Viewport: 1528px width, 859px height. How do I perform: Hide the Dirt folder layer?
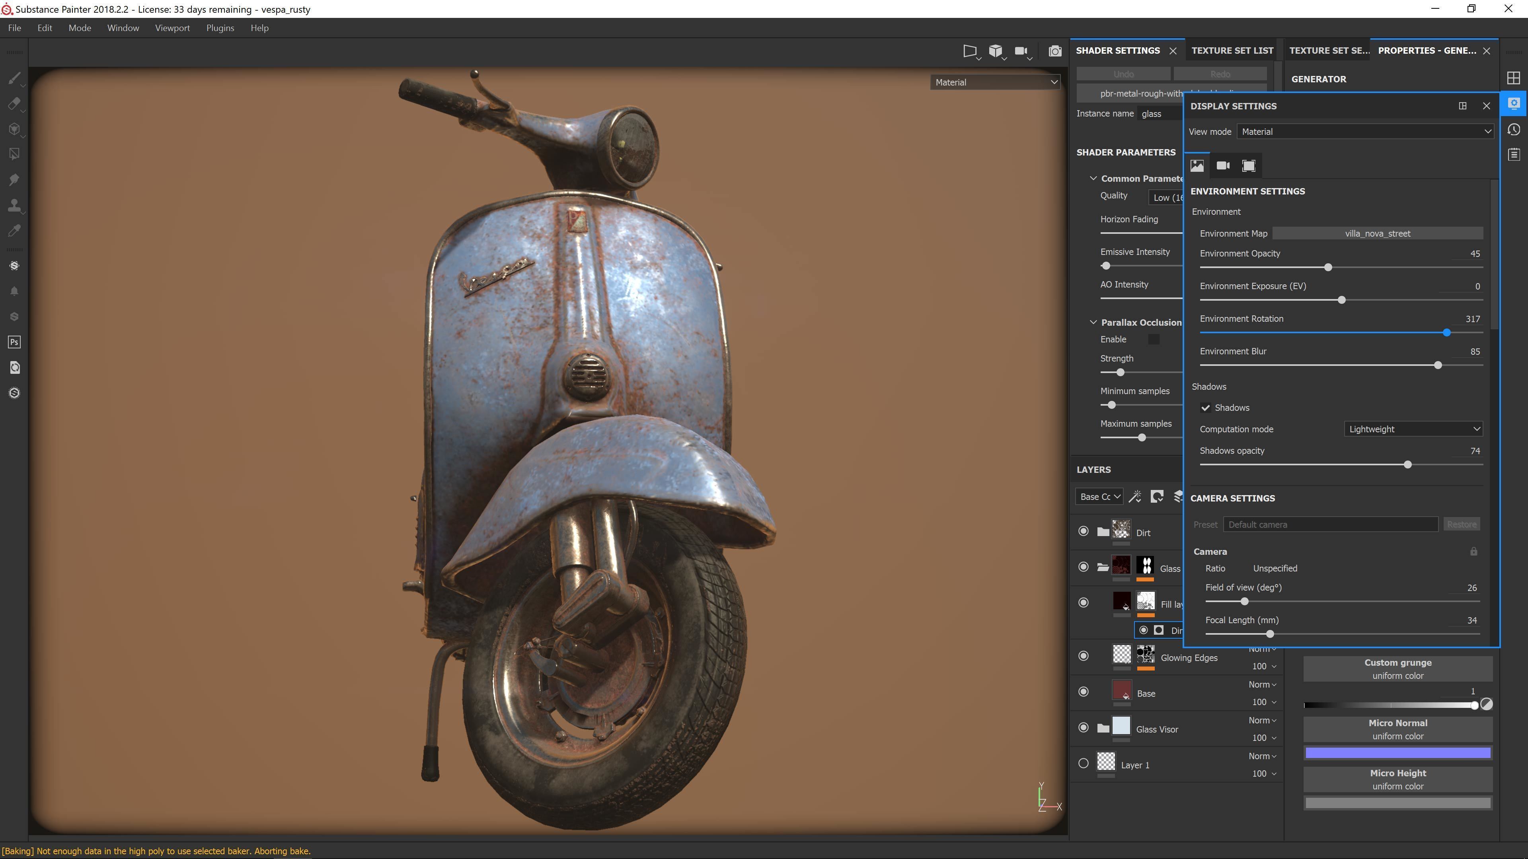(1084, 531)
